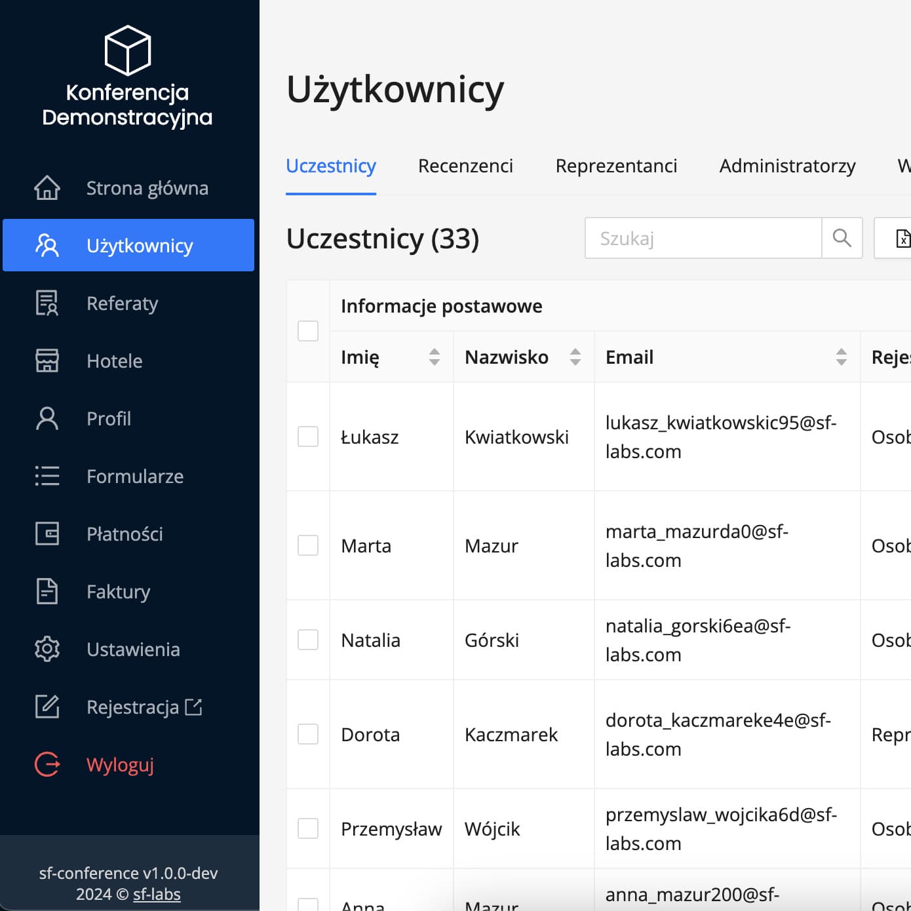Select the Uczestnicy tab
The width and height of the screenshot is (911, 911).
point(331,166)
